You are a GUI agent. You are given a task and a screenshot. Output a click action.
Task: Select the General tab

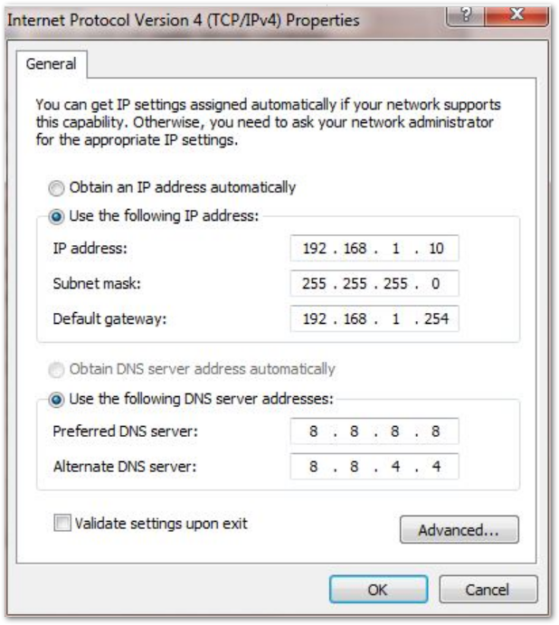51,65
